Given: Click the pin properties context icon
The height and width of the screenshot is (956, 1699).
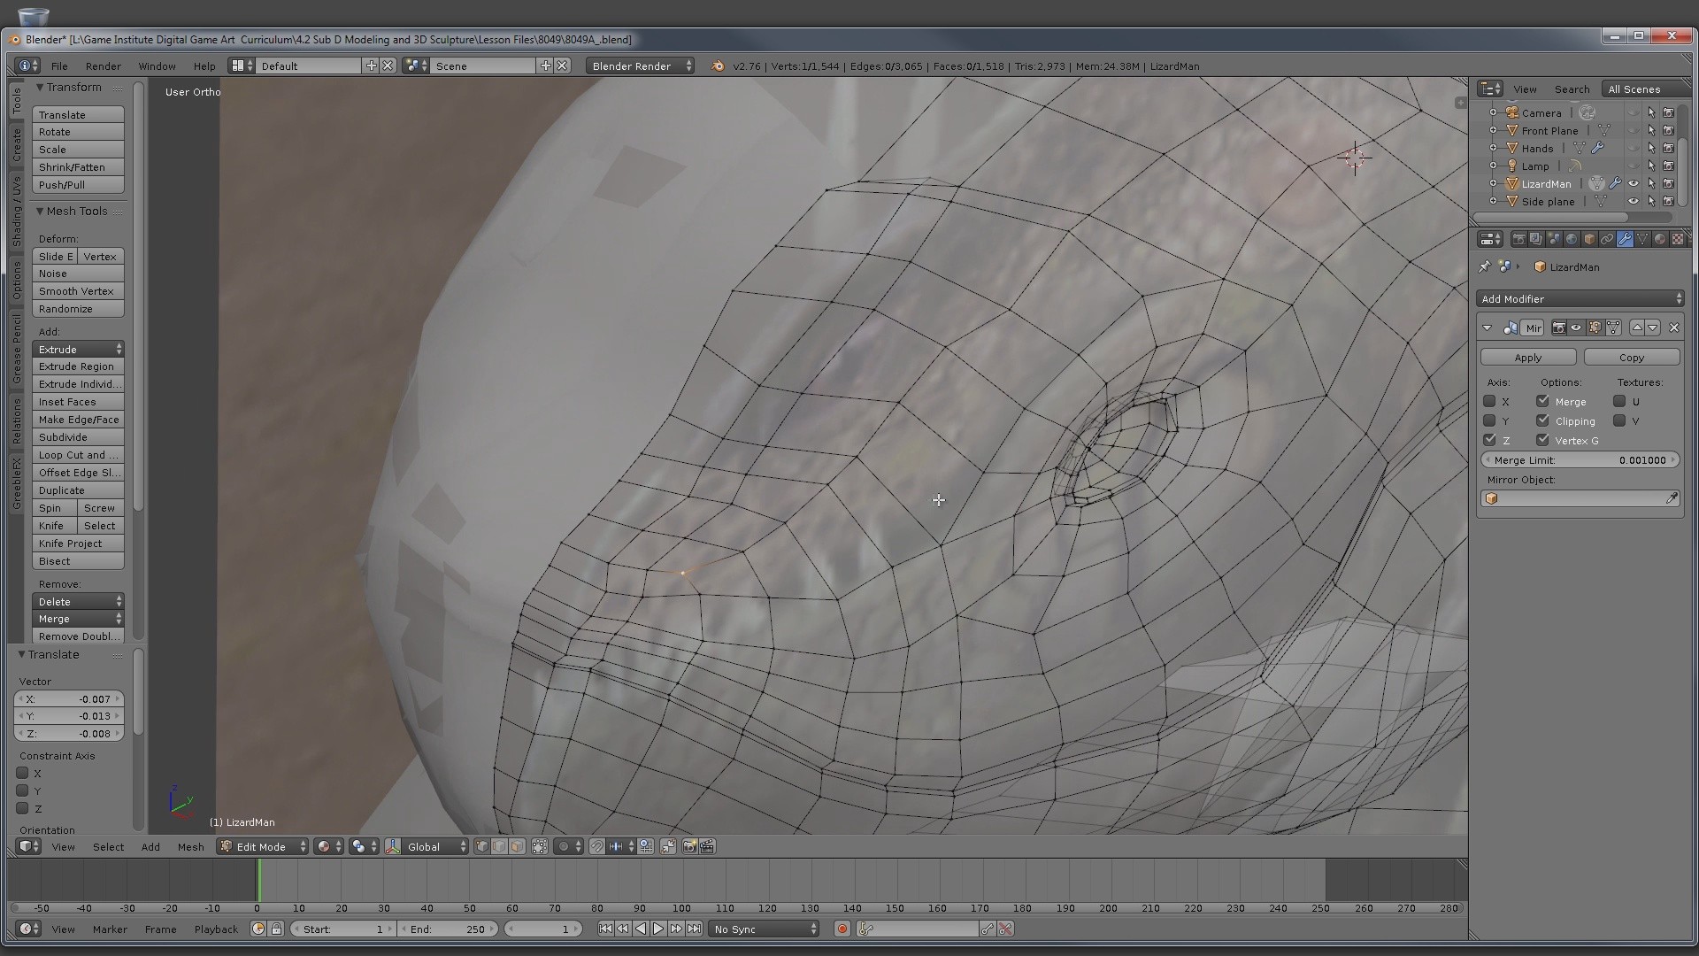Looking at the screenshot, I should pyautogui.click(x=1484, y=266).
